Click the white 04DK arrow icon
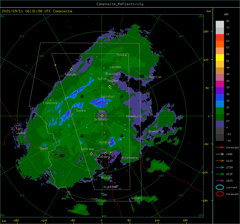The height and width of the screenshot is (224, 240). [x=220, y=154]
